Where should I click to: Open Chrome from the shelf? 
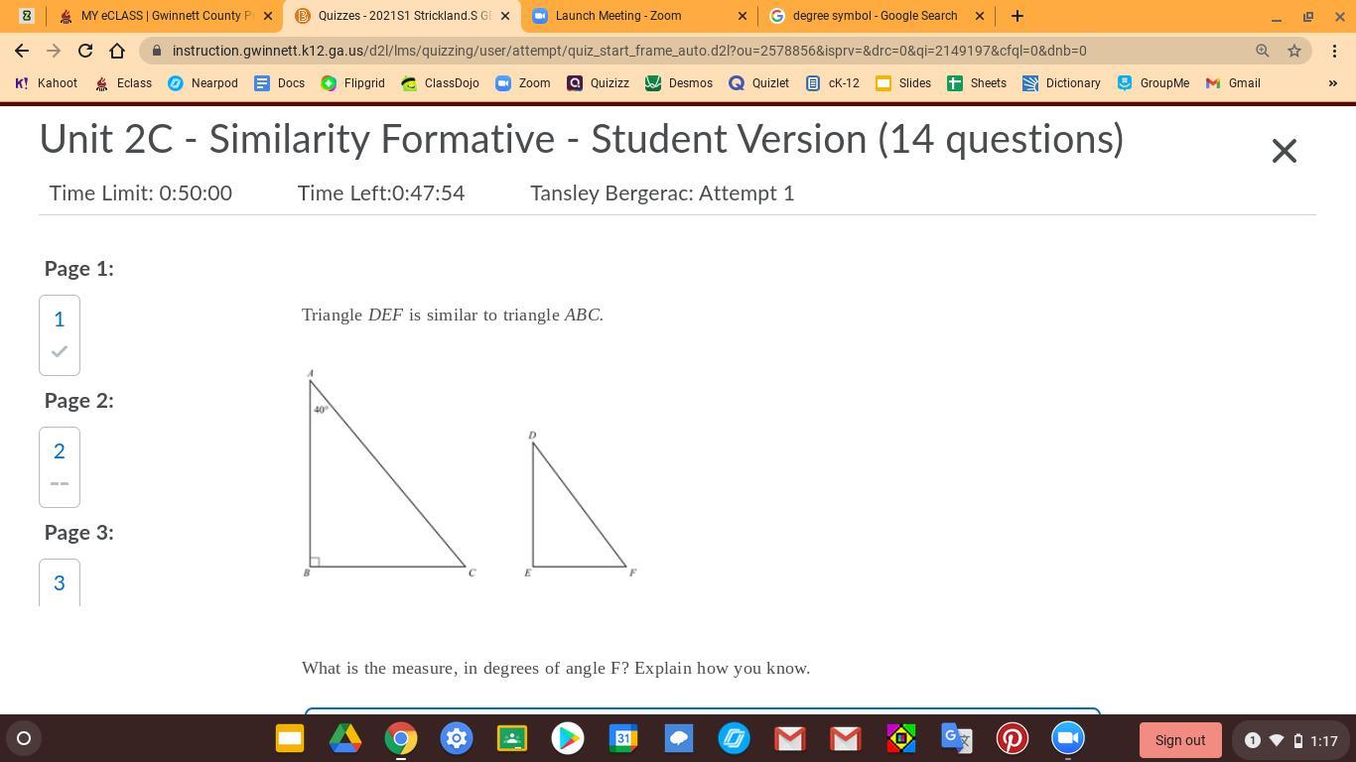pos(401,738)
